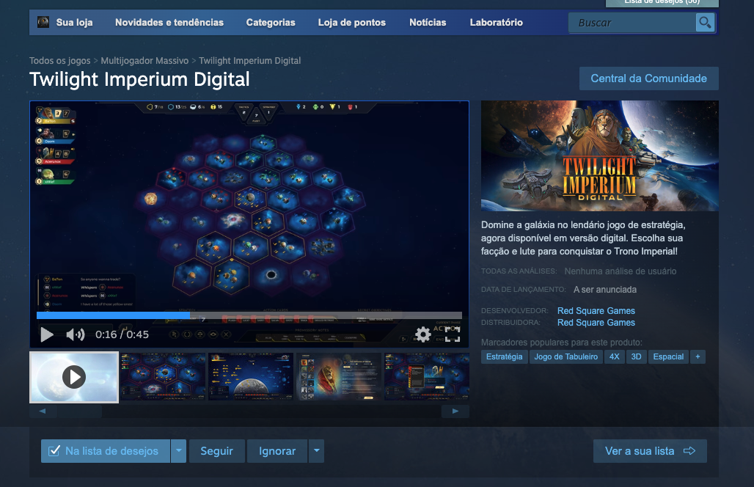
Task: Open the dropdown arrow beside Ignorar
Action: coord(316,451)
